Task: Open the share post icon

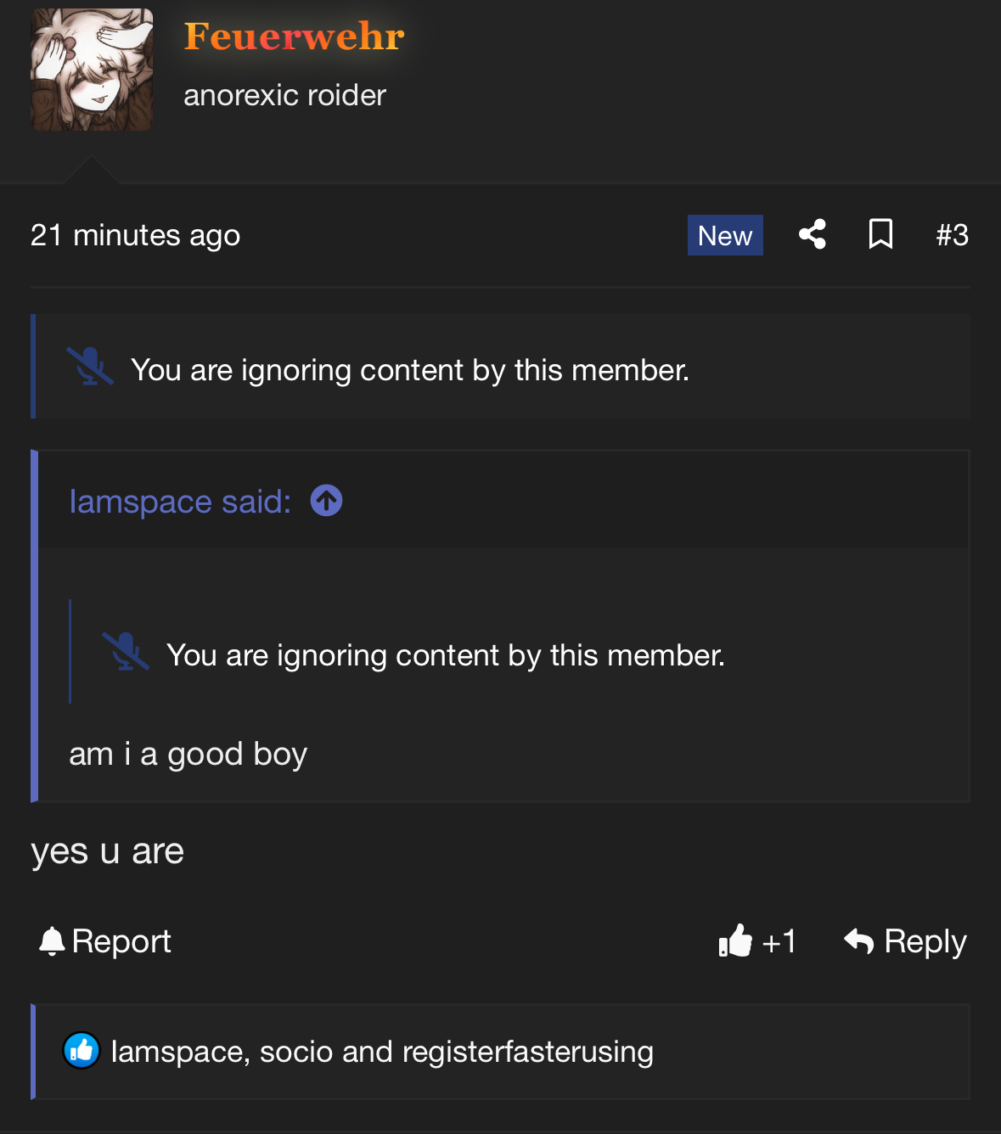Action: (x=813, y=234)
